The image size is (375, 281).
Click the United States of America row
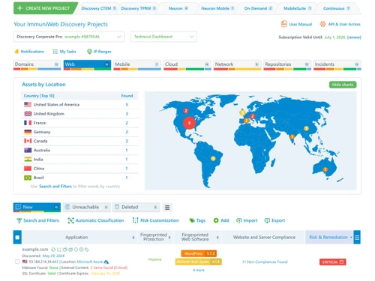79,105
